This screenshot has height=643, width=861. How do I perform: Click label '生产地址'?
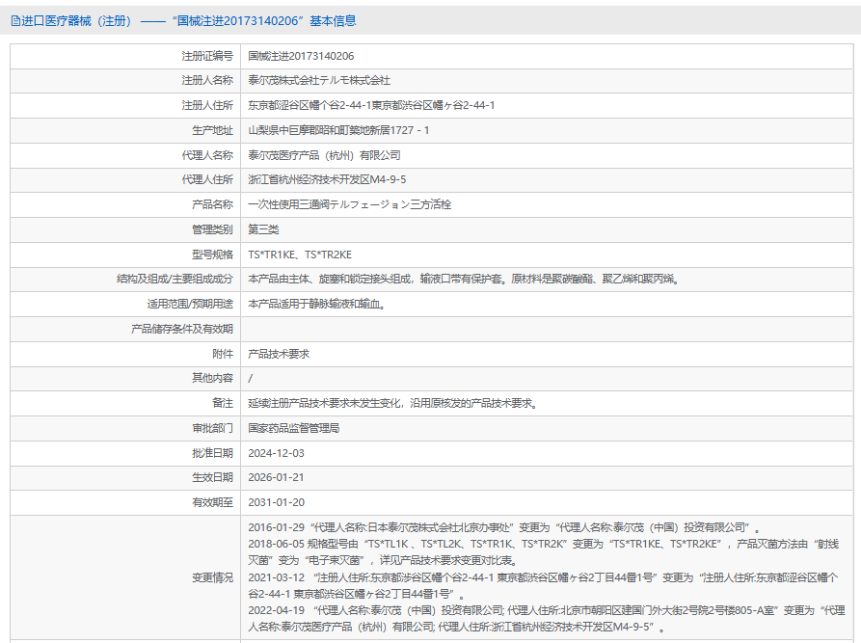[x=212, y=131]
